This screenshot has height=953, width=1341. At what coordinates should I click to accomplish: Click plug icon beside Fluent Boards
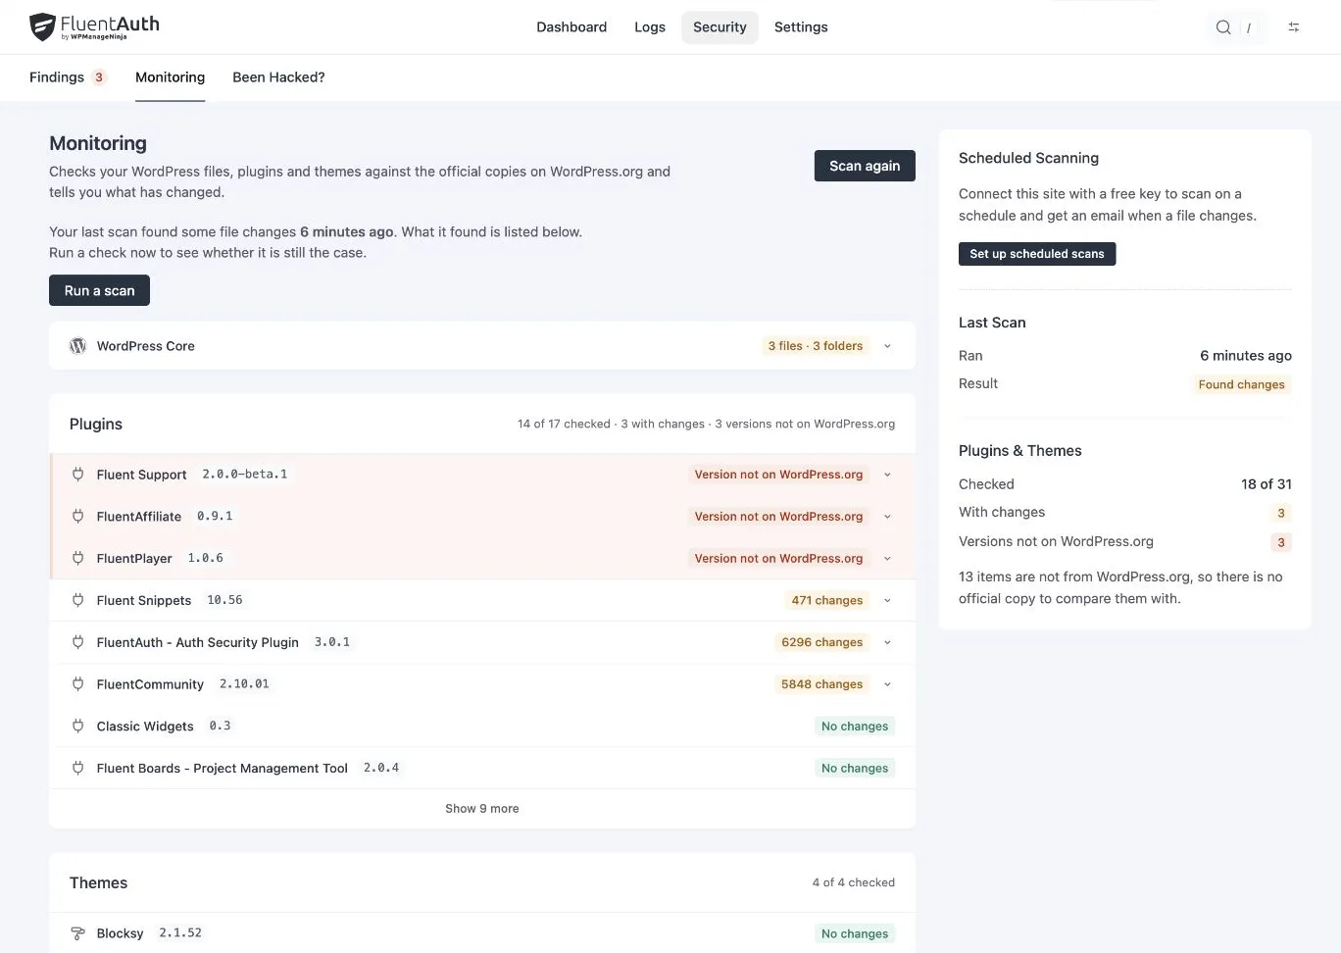[x=77, y=769]
